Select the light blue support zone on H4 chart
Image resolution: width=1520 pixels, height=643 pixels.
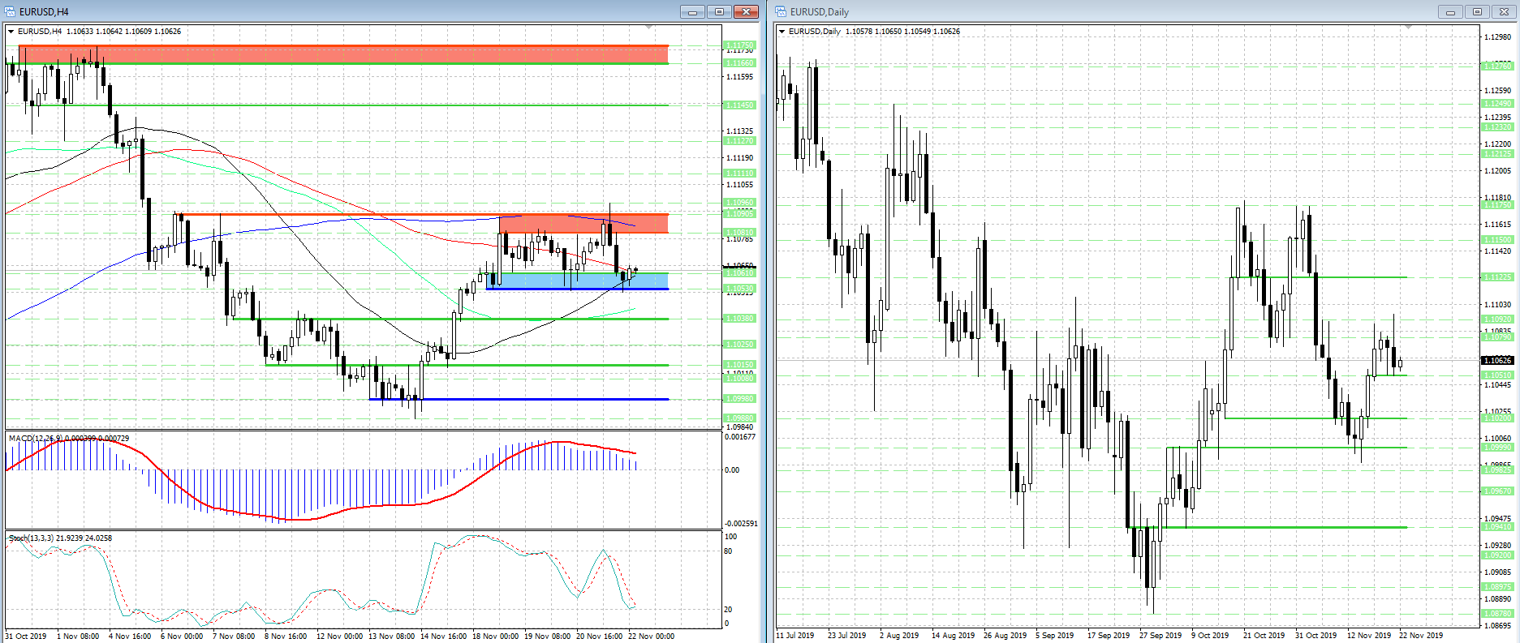577,281
